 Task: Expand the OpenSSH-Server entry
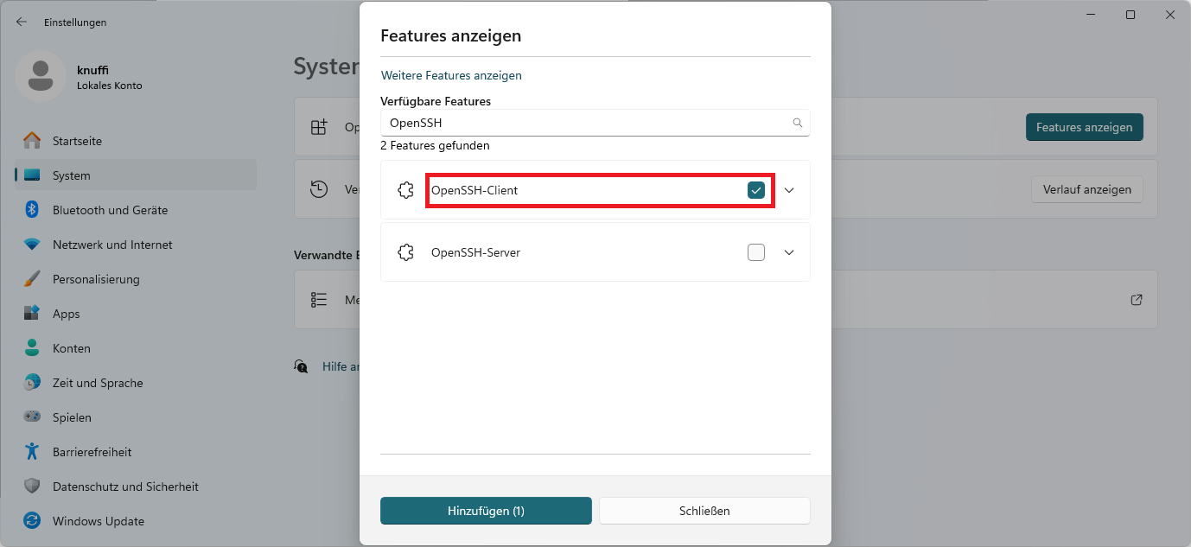[x=787, y=251]
